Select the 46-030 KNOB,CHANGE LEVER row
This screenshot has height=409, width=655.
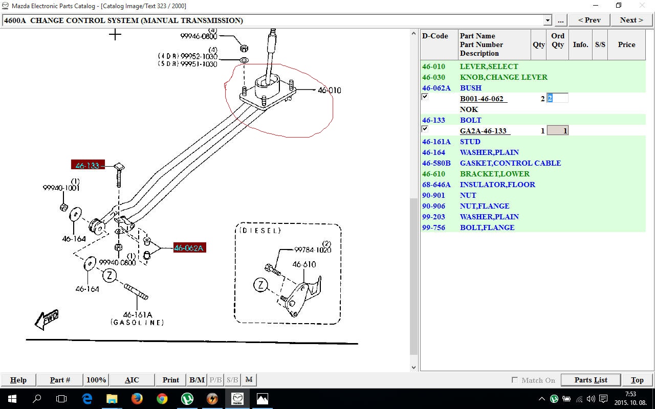pos(533,77)
